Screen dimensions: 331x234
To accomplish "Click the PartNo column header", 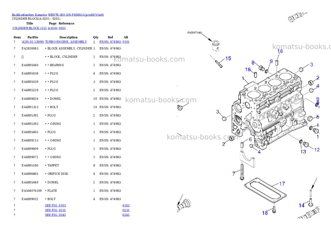I will pyautogui.click(x=33, y=37).
